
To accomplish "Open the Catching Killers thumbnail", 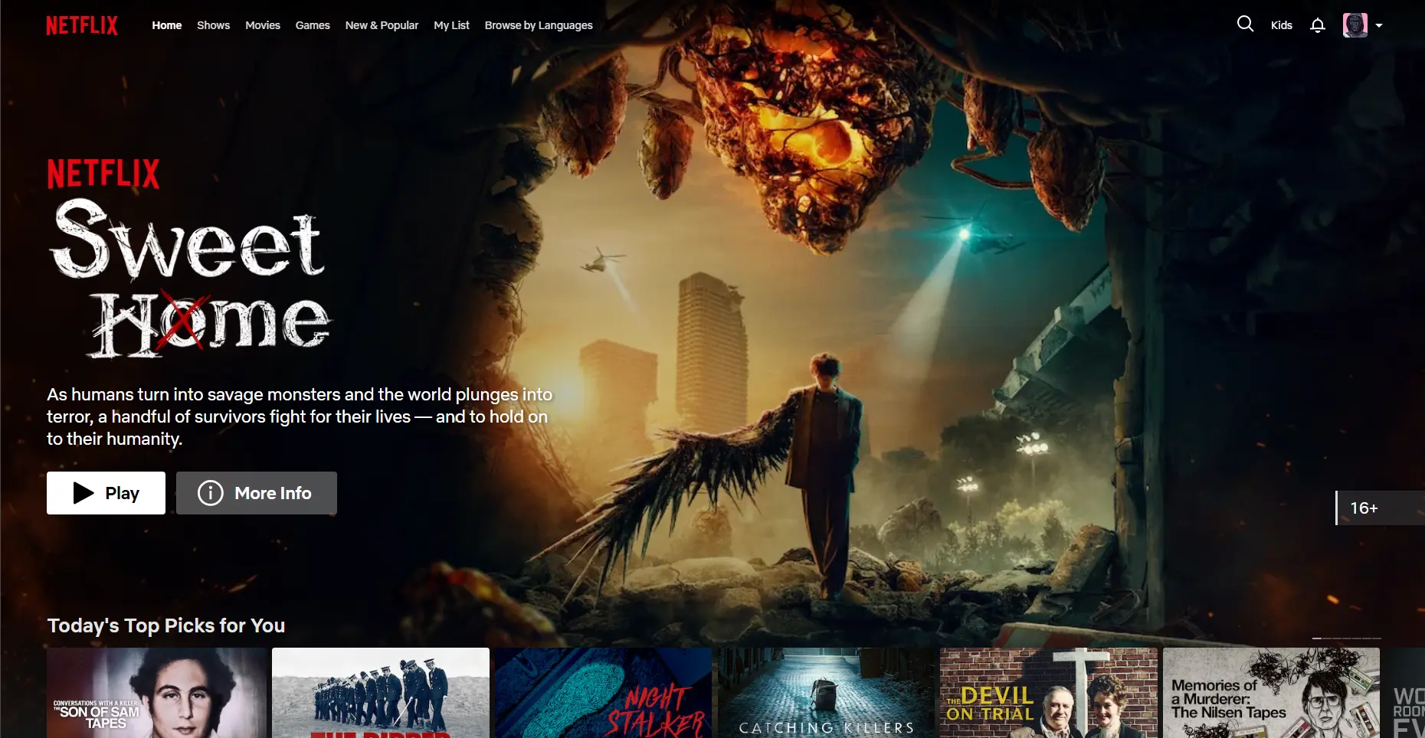I will pos(826,693).
